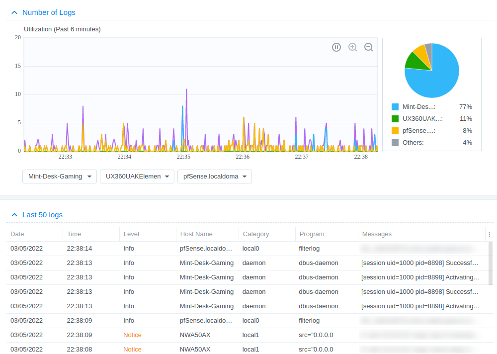The width and height of the screenshot is (497, 354).
Task: Click the pfSense yellow legend swatch
Action: 395,131
